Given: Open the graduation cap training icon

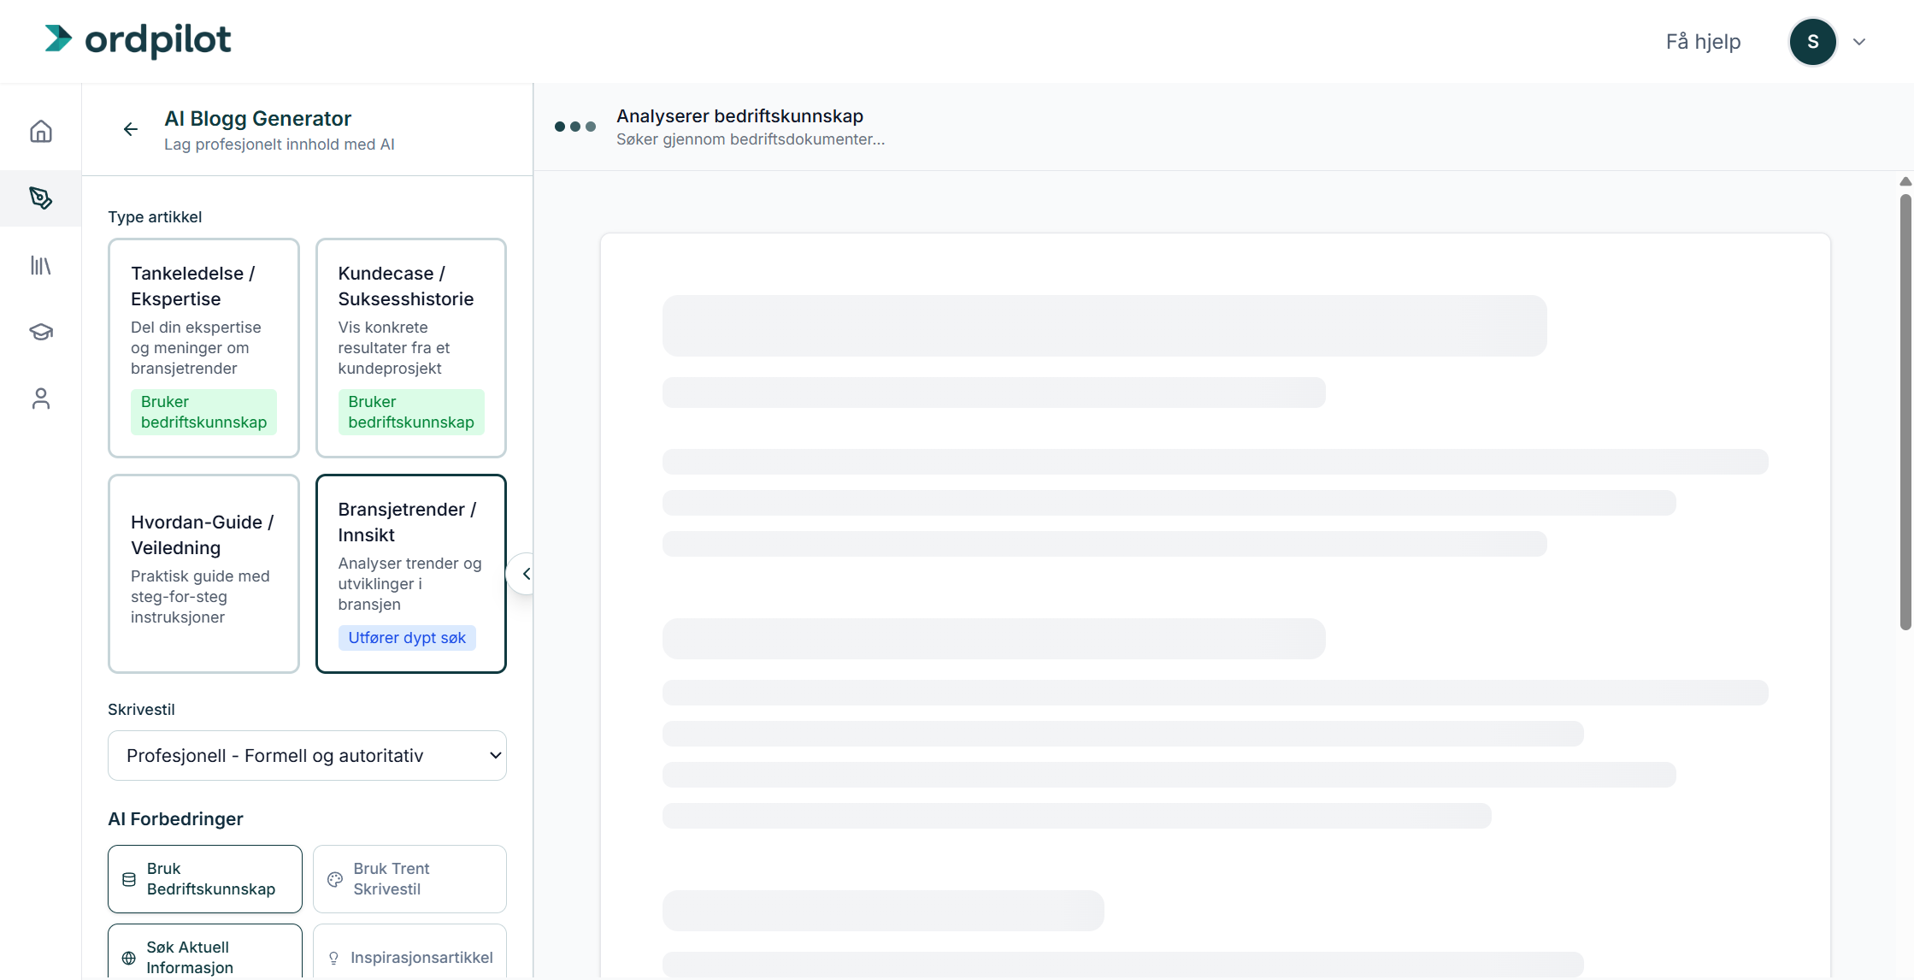Looking at the screenshot, I should (41, 332).
